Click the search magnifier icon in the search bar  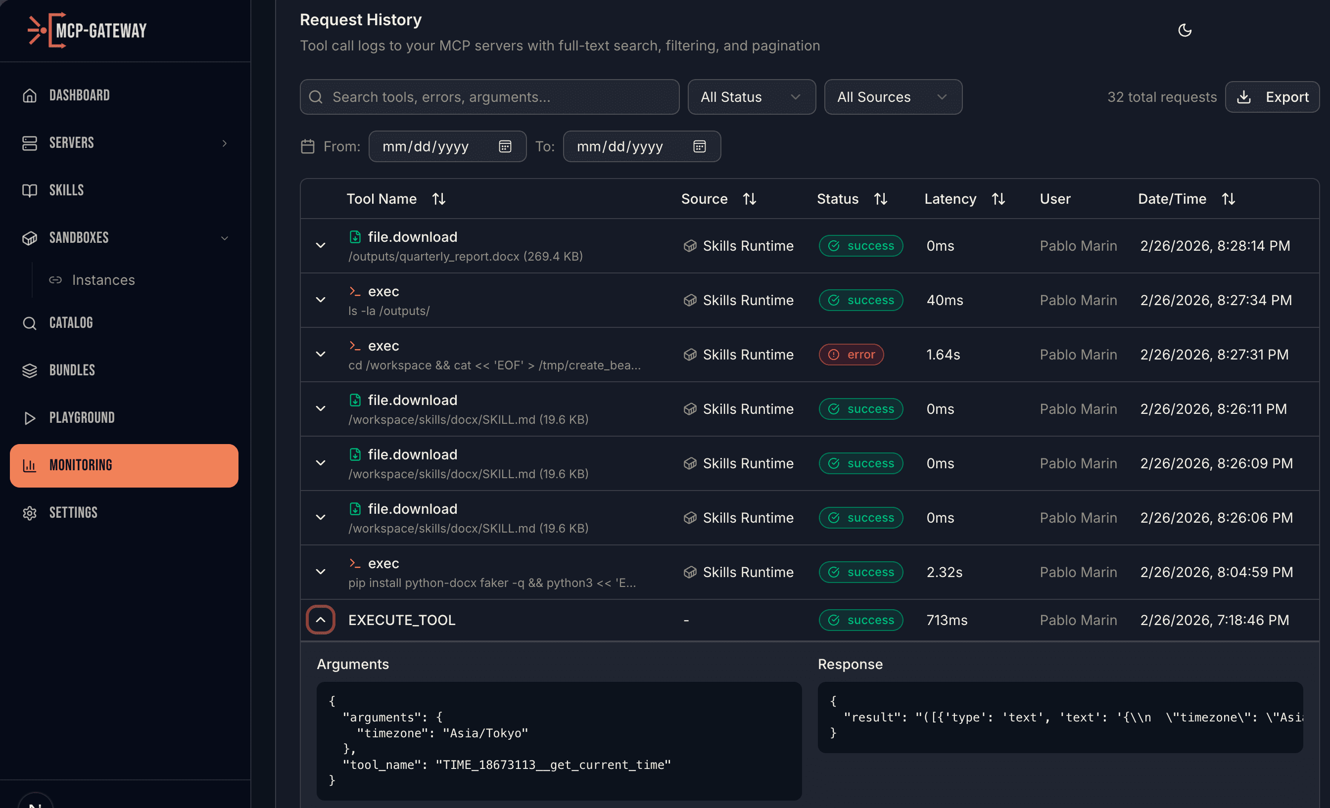coord(316,97)
